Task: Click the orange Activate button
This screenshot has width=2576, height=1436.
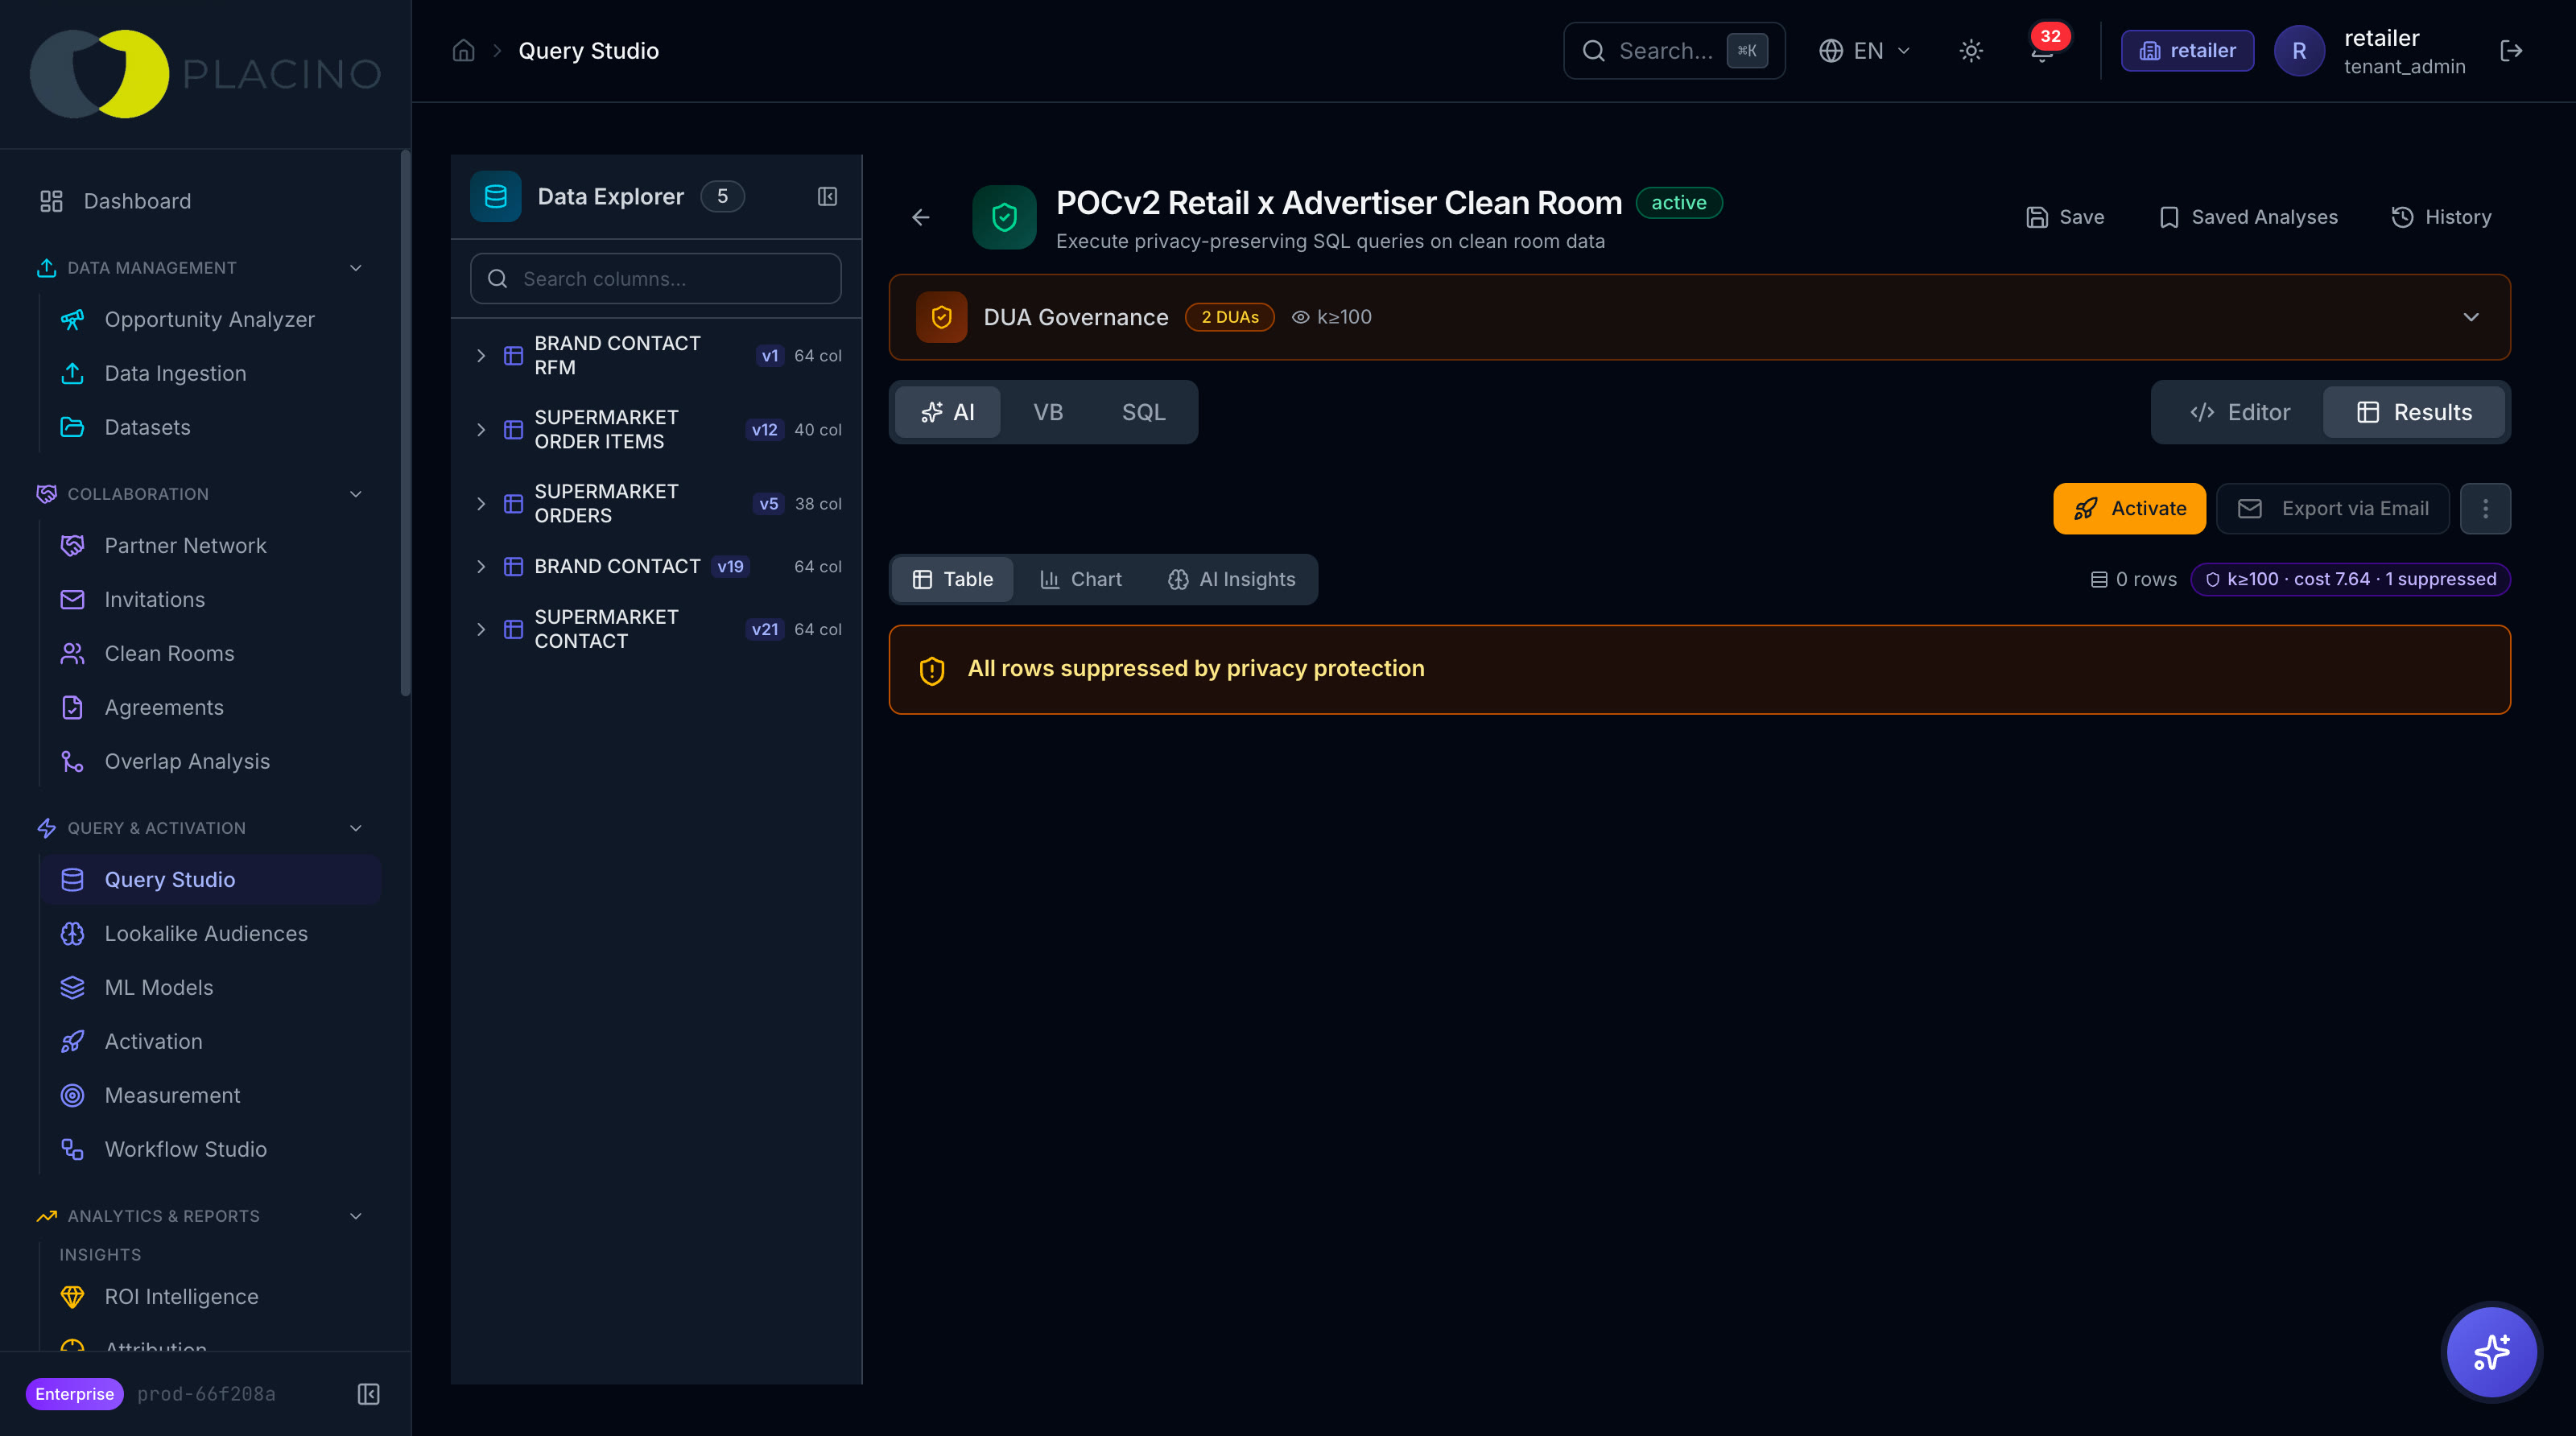Action: (2129, 509)
